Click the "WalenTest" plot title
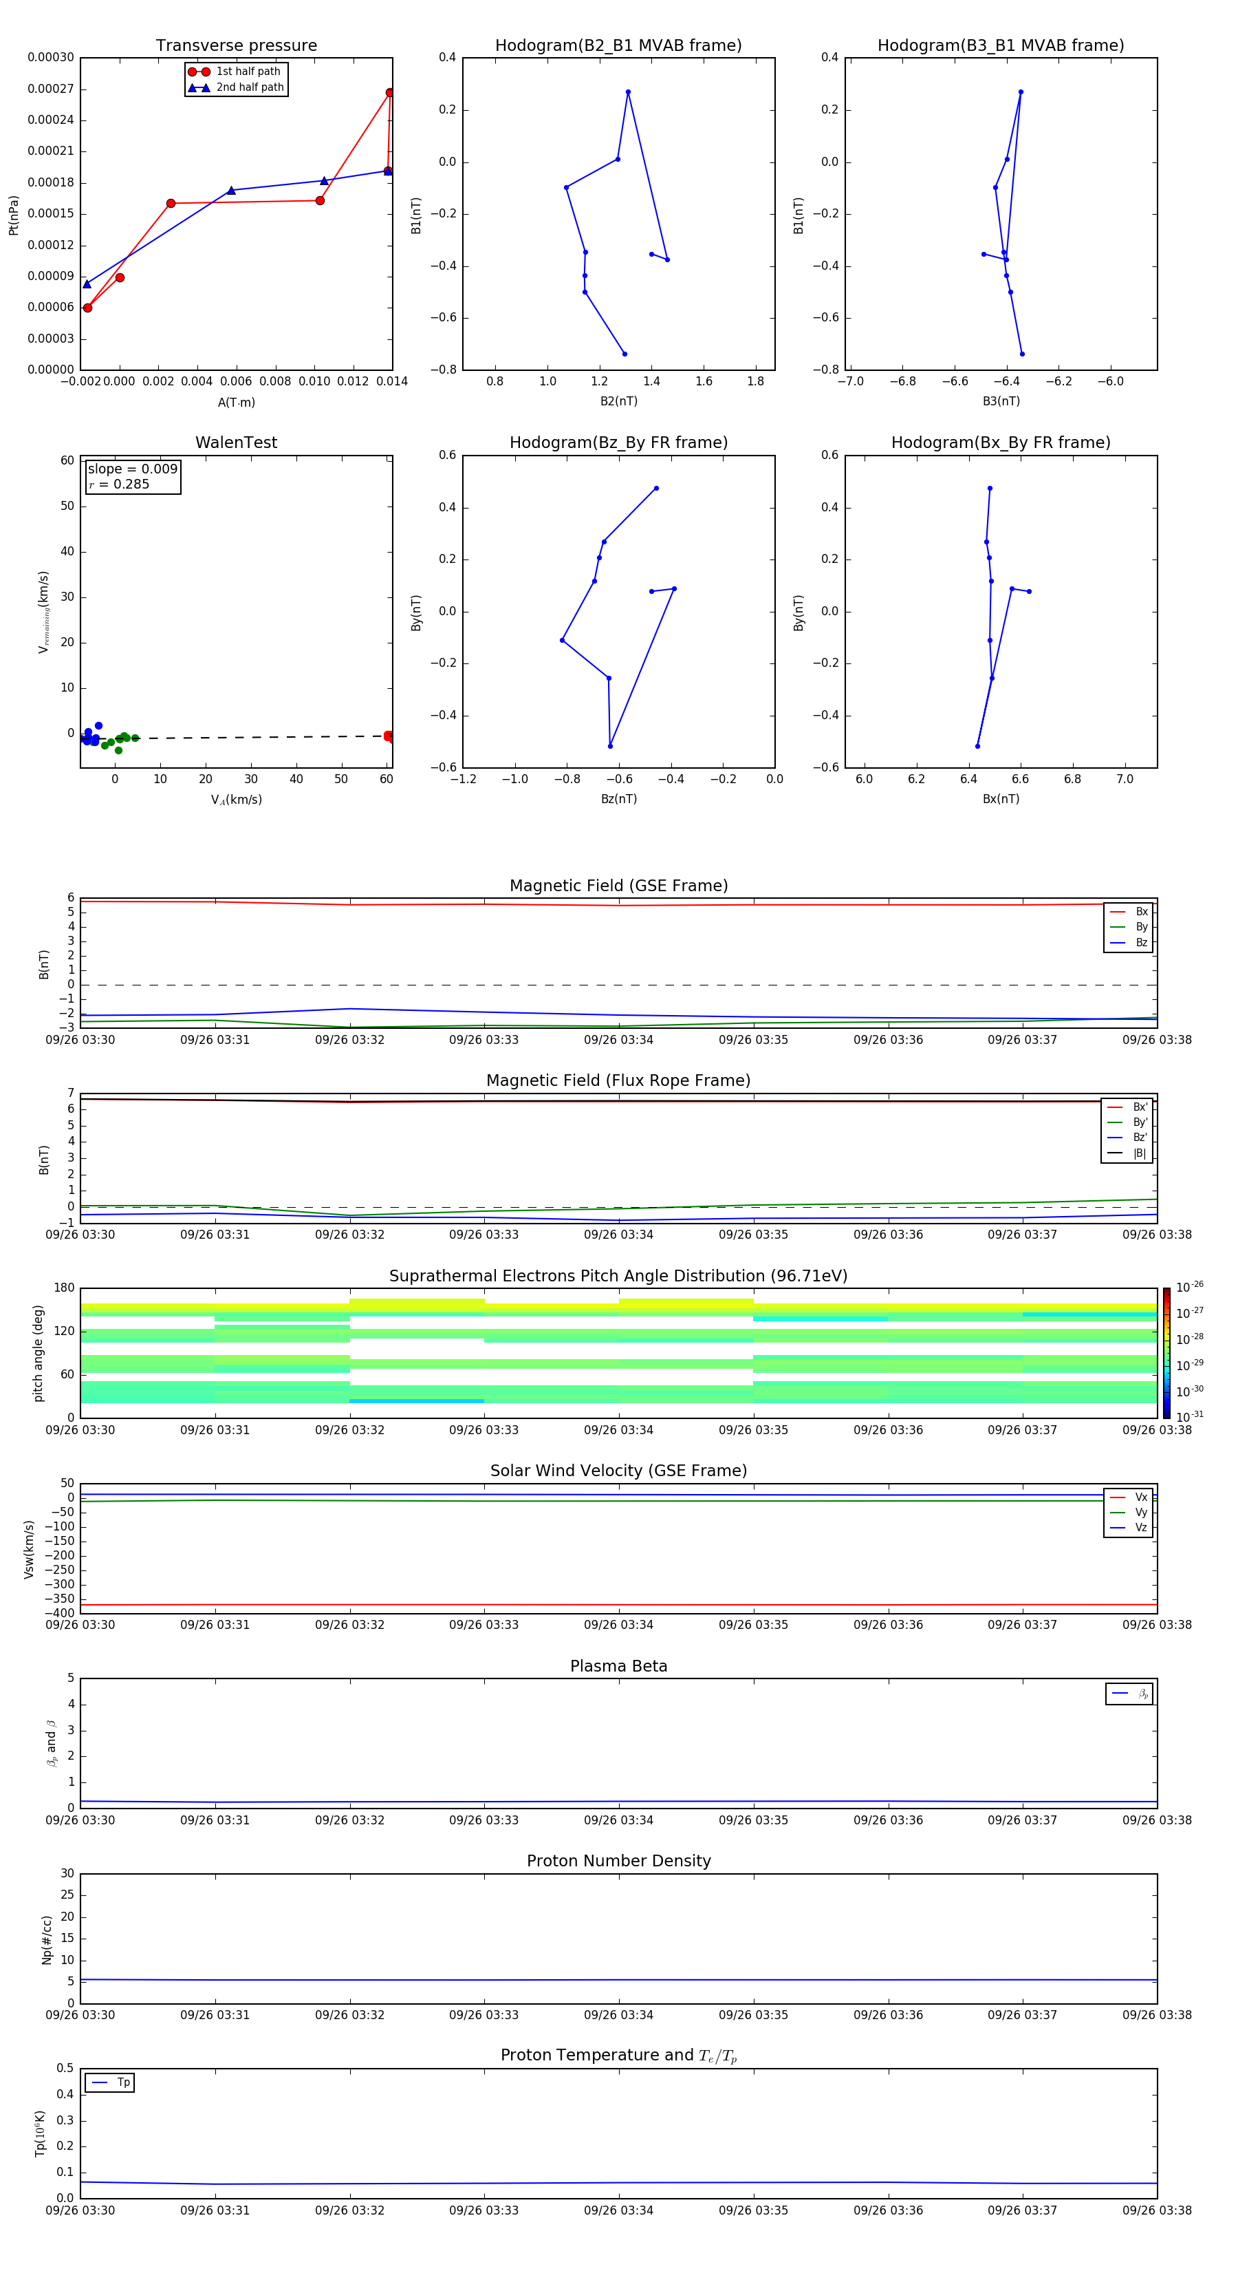 coord(236,443)
